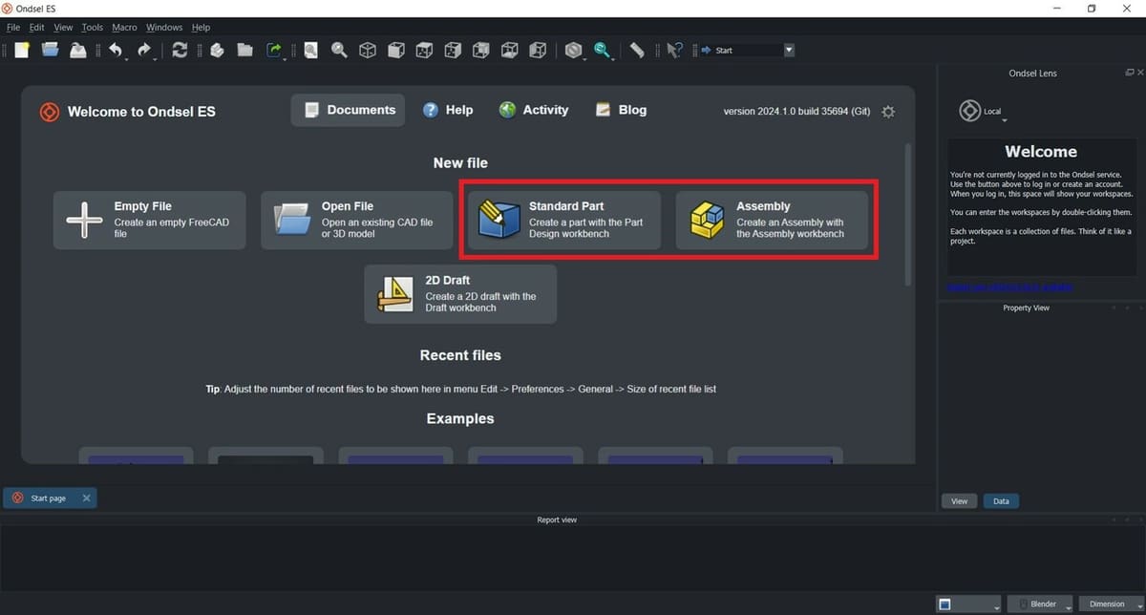Image resolution: width=1146 pixels, height=615 pixels.
Task: Open the Blender navigation style dropdown
Action: coord(1039,604)
